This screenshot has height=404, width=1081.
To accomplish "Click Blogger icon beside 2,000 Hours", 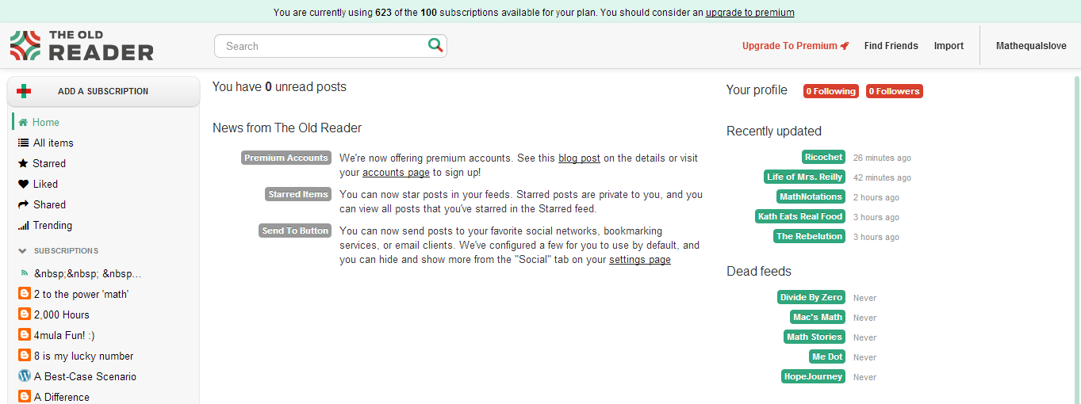I will pos(25,314).
